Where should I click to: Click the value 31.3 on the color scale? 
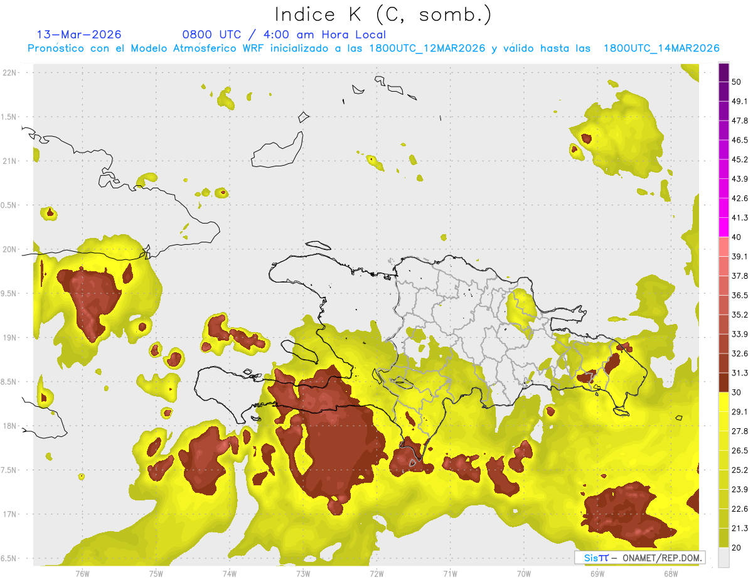740,373
